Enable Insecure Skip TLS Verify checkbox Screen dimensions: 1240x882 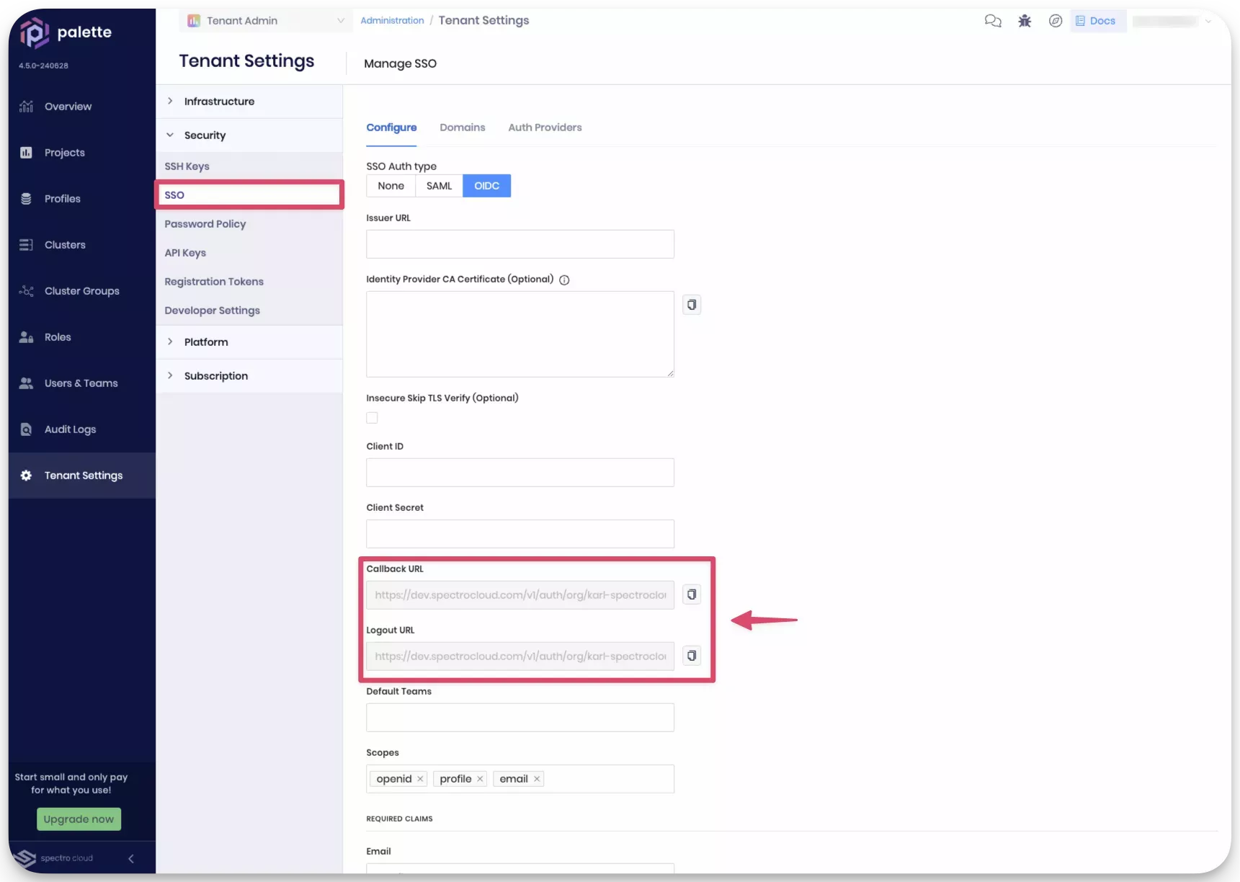[x=372, y=418]
